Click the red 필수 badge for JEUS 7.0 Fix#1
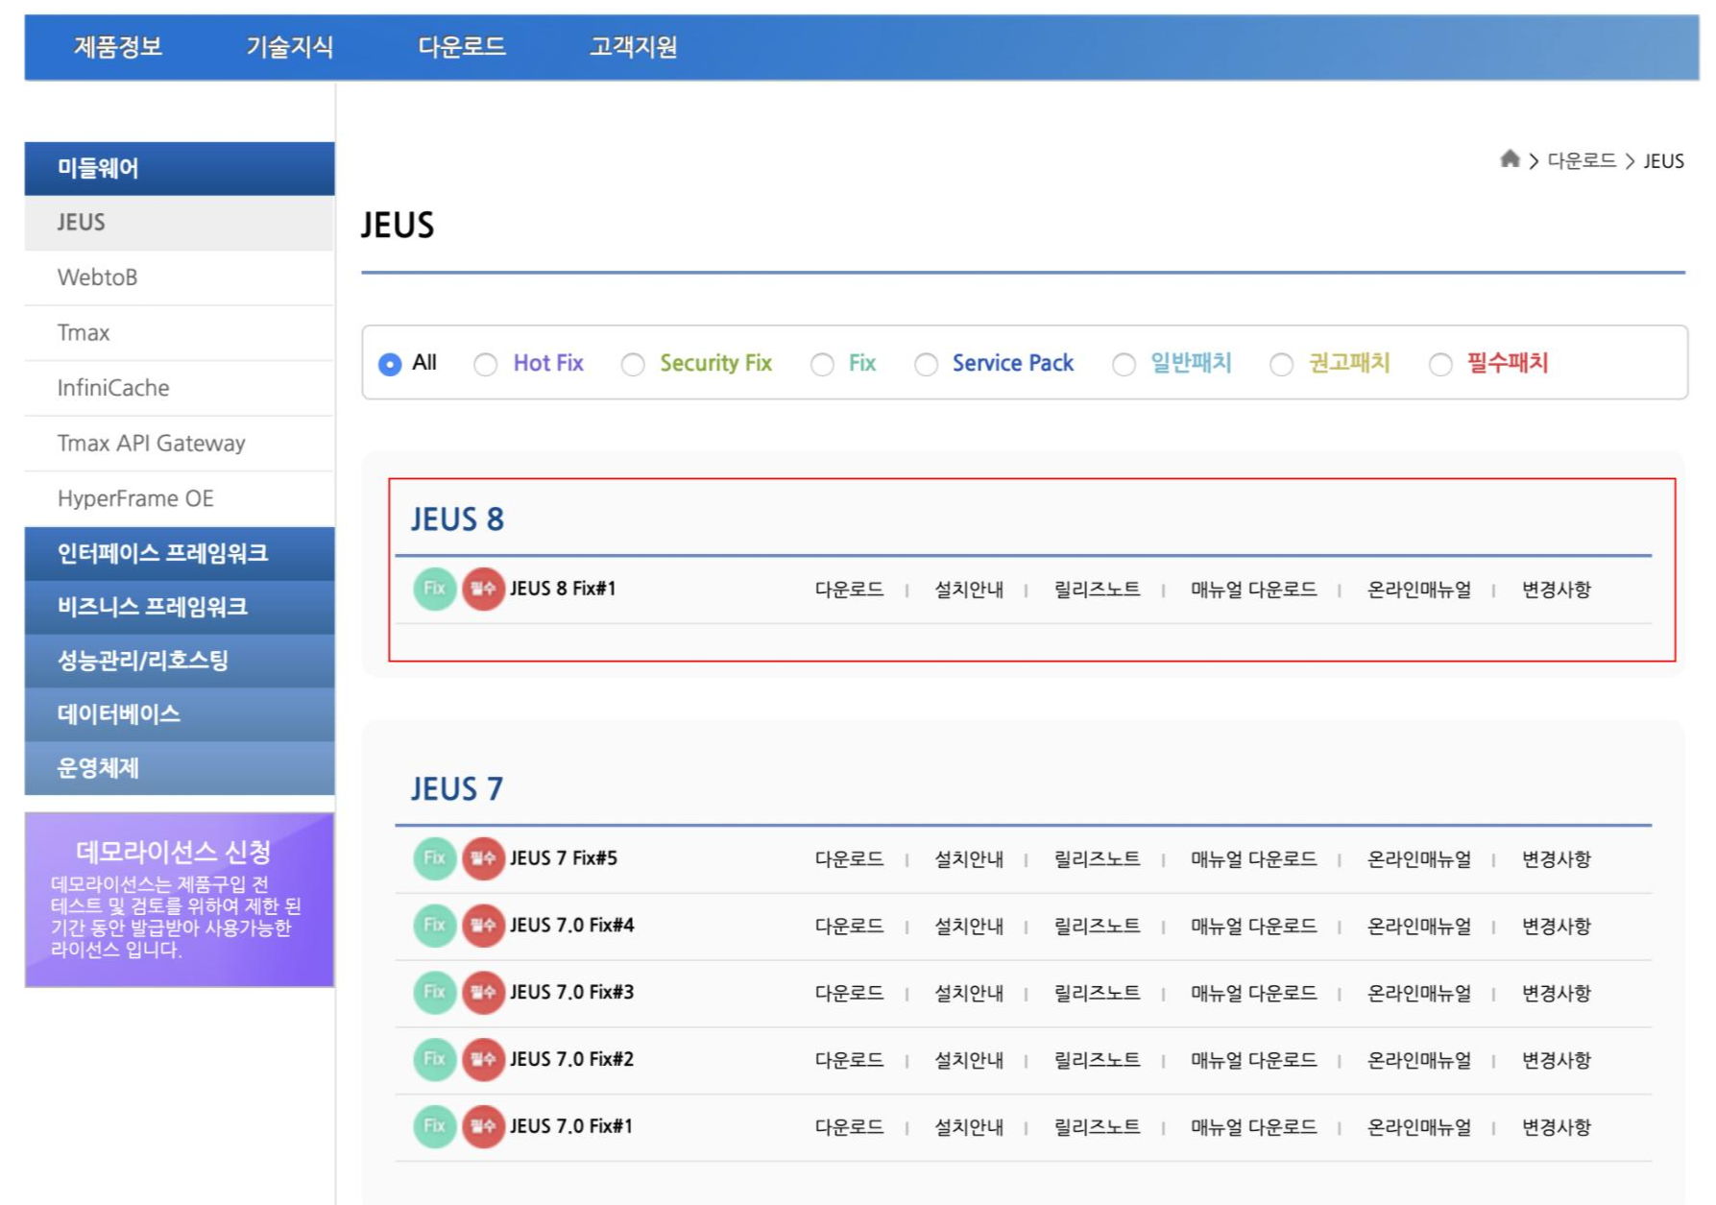Viewport: 1716px width, 1205px height. click(483, 1126)
